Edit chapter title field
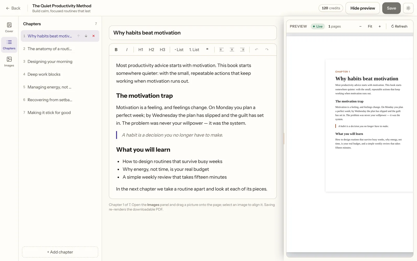The image size is (417, 261). [x=193, y=33]
